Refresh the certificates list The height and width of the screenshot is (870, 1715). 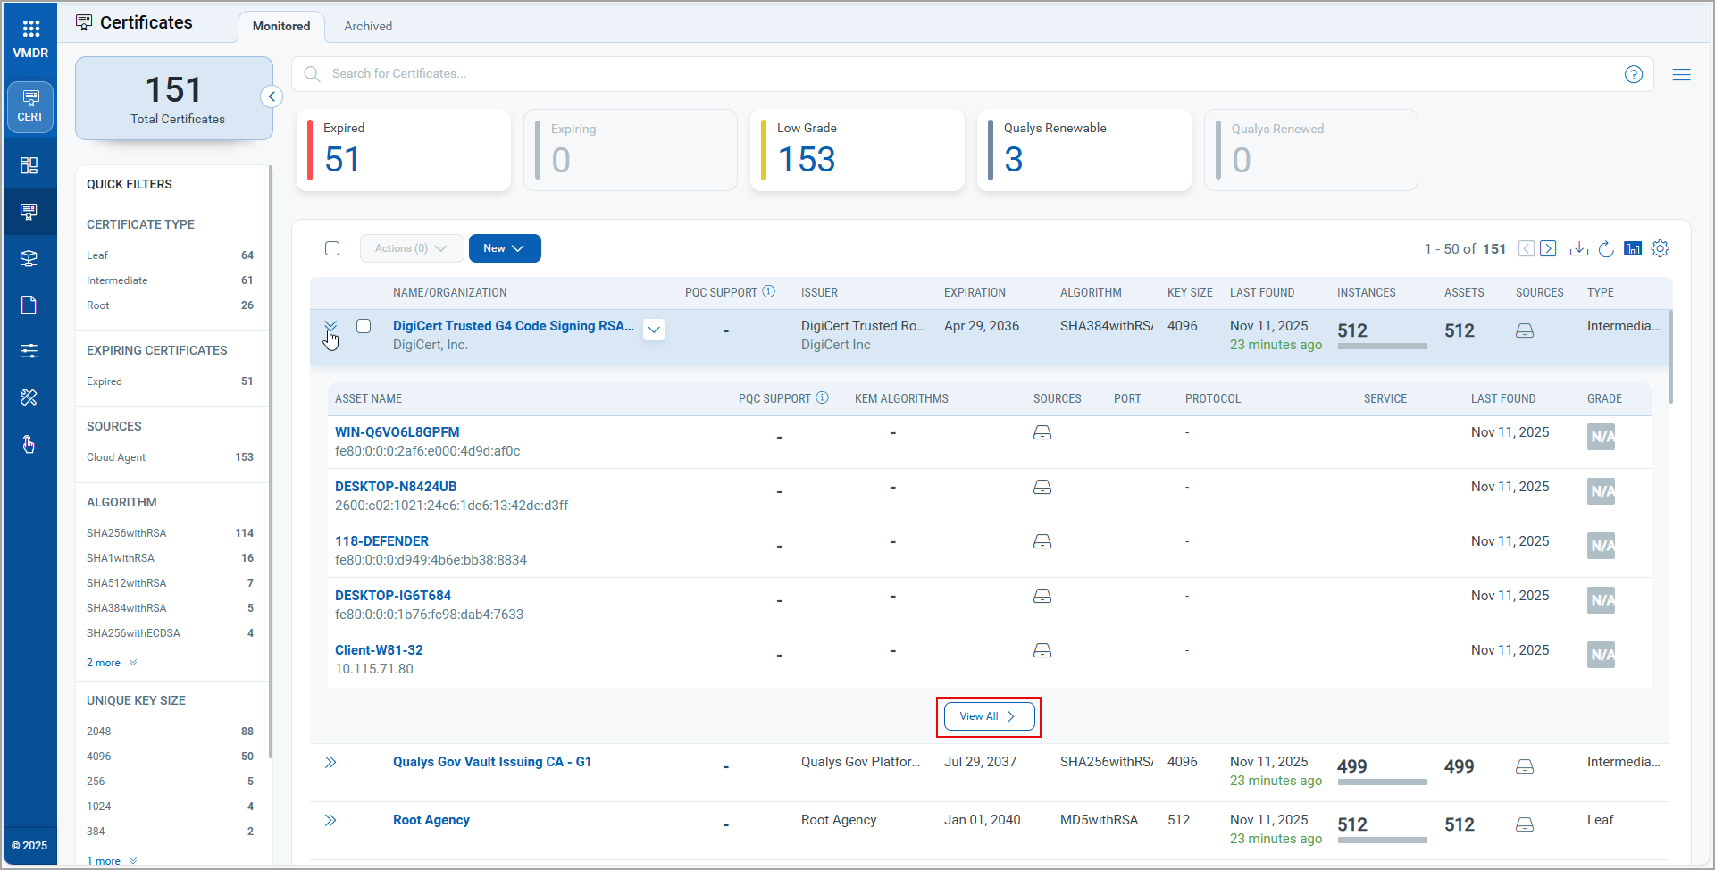(1605, 248)
